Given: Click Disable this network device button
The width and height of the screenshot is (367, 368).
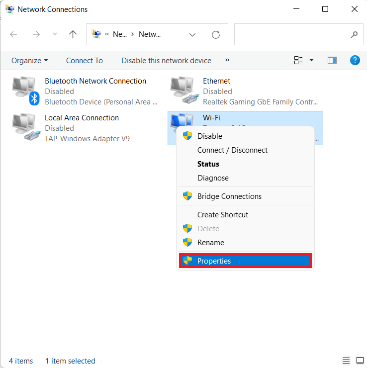Looking at the screenshot, I should click(166, 60).
